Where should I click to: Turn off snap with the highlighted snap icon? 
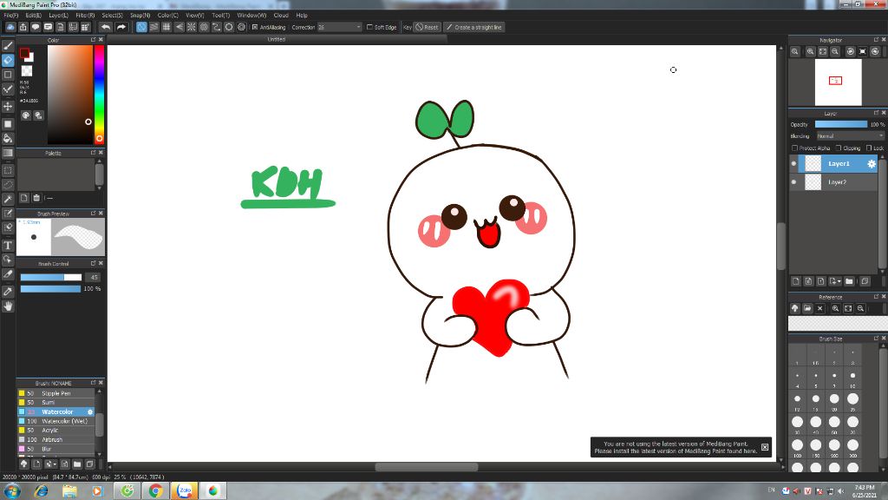coord(141,27)
